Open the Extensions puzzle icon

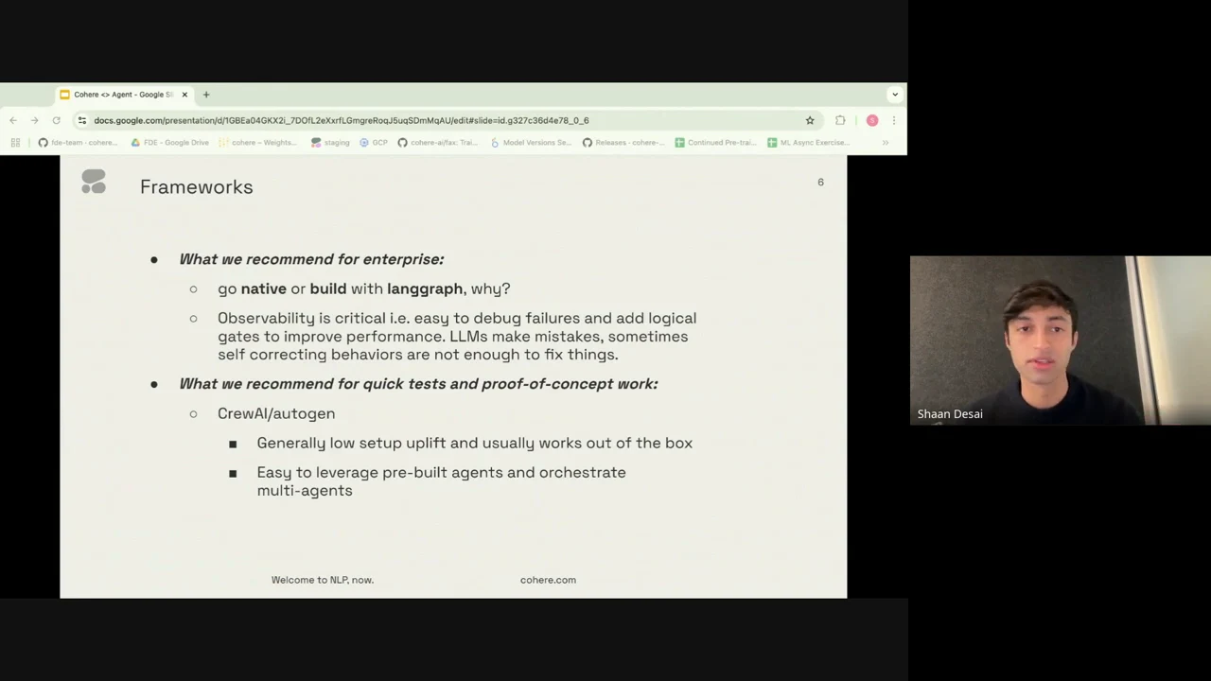coord(840,120)
